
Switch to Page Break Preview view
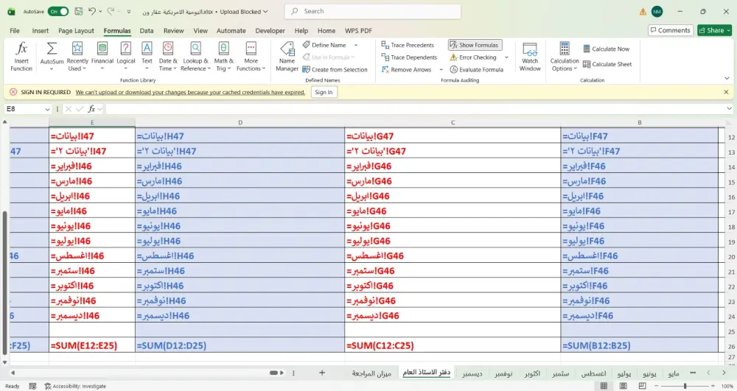pos(642,386)
